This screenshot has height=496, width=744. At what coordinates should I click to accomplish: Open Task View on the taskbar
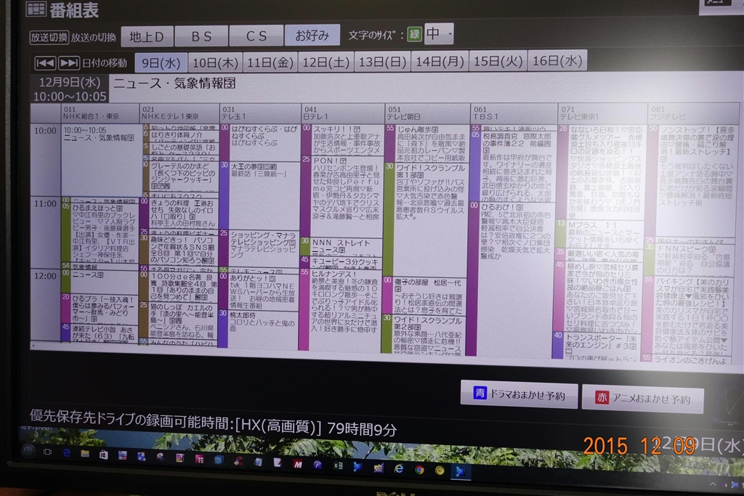tap(47, 452)
